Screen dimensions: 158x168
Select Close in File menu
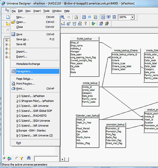[35, 27]
